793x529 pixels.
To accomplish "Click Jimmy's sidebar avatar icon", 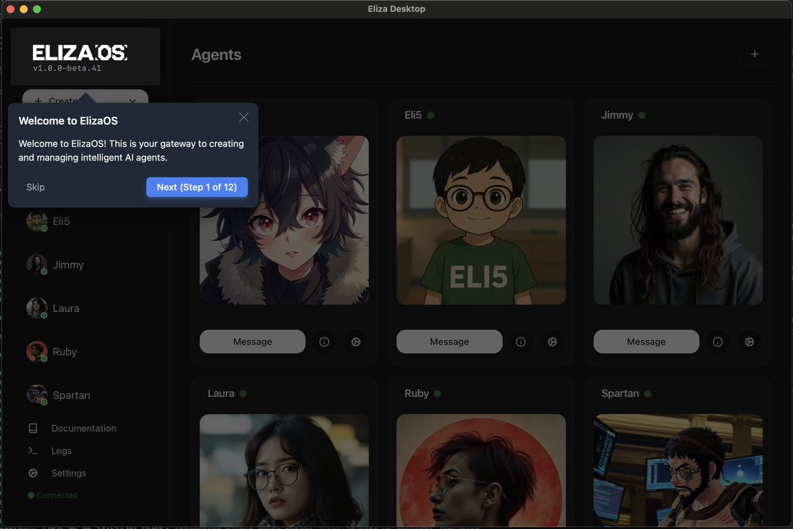I will [x=36, y=265].
